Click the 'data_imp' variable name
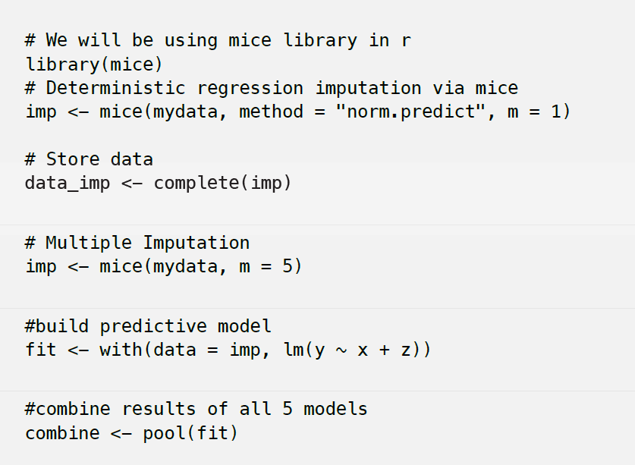This screenshot has width=635, height=465. (x=68, y=183)
